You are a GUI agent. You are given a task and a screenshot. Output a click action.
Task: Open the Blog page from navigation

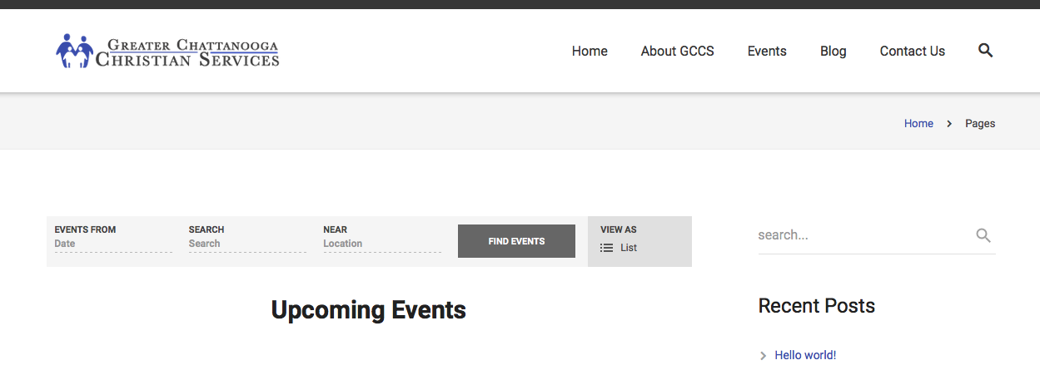[x=833, y=51]
